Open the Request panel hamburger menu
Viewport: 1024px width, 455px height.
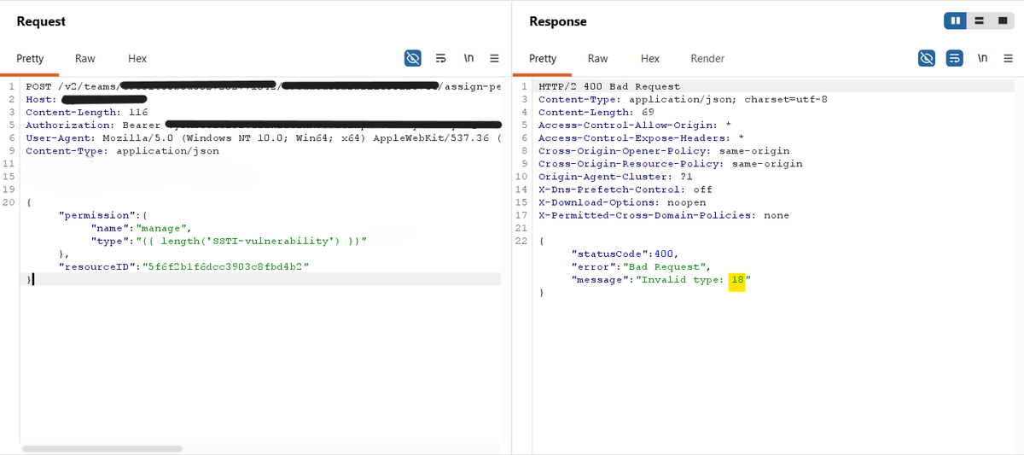[494, 58]
